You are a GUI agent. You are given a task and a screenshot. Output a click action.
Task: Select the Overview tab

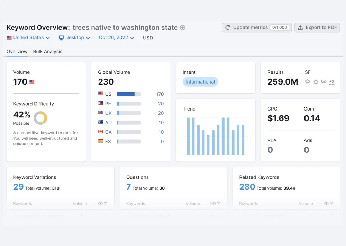(x=17, y=52)
